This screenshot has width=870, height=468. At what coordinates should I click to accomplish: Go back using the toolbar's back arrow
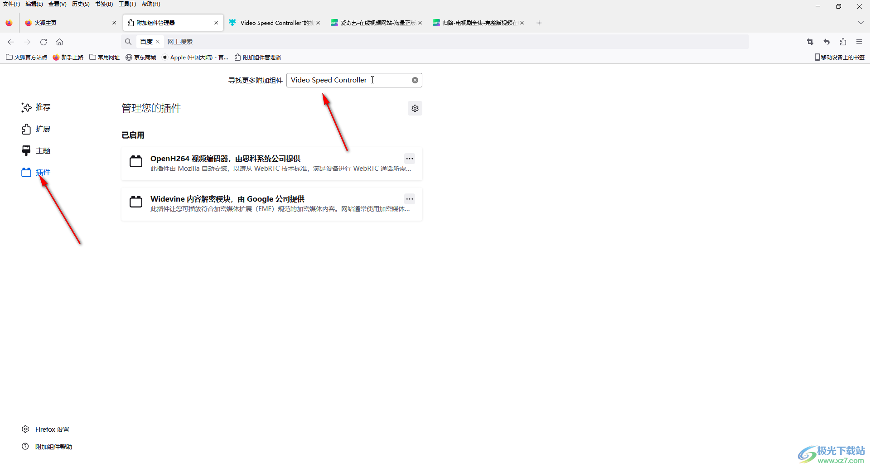point(11,42)
